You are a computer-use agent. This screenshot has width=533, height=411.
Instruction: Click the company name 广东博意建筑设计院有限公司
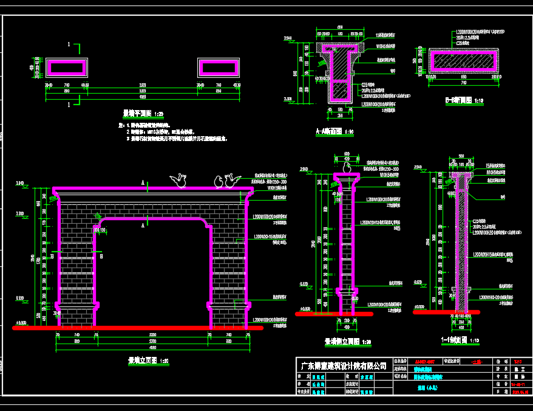[x=344, y=366]
